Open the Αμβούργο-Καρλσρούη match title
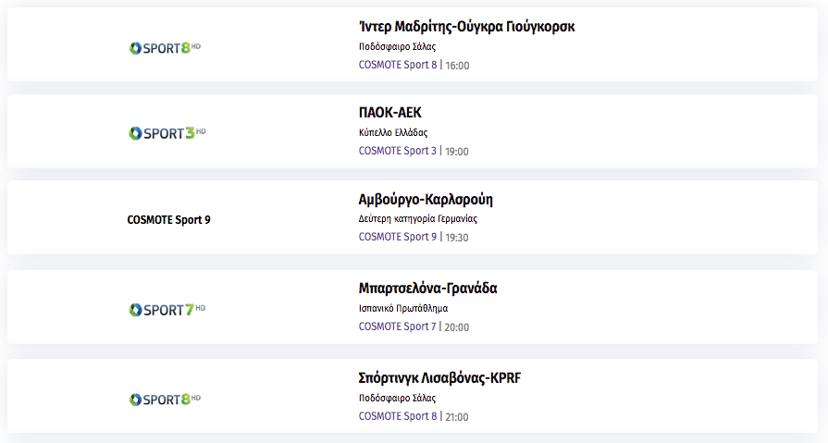 click(425, 200)
